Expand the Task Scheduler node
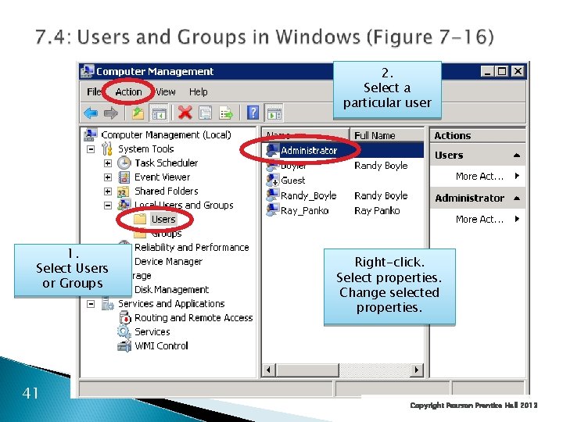This screenshot has width=563, height=422. coord(108,163)
